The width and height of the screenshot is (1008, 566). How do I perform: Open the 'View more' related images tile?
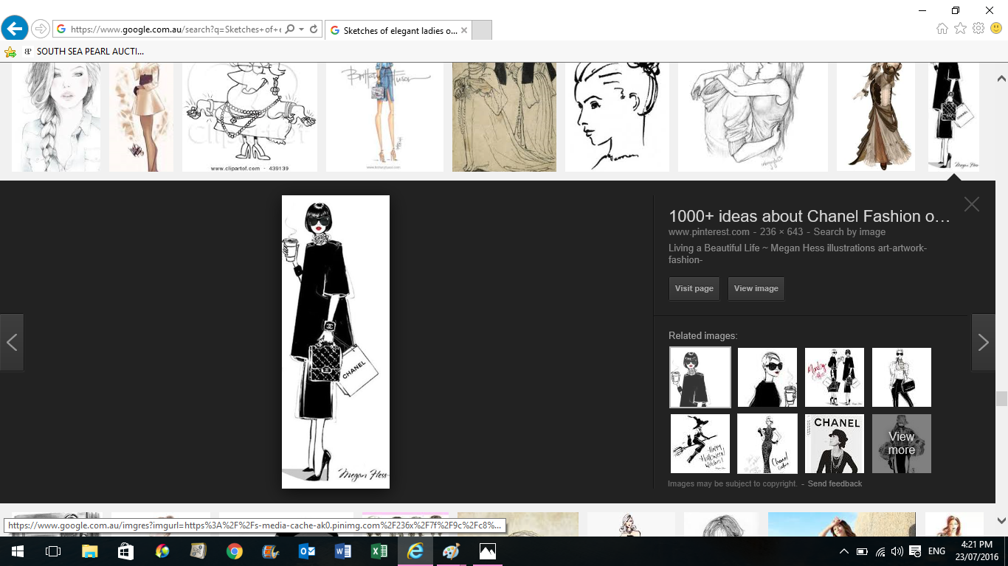point(901,444)
